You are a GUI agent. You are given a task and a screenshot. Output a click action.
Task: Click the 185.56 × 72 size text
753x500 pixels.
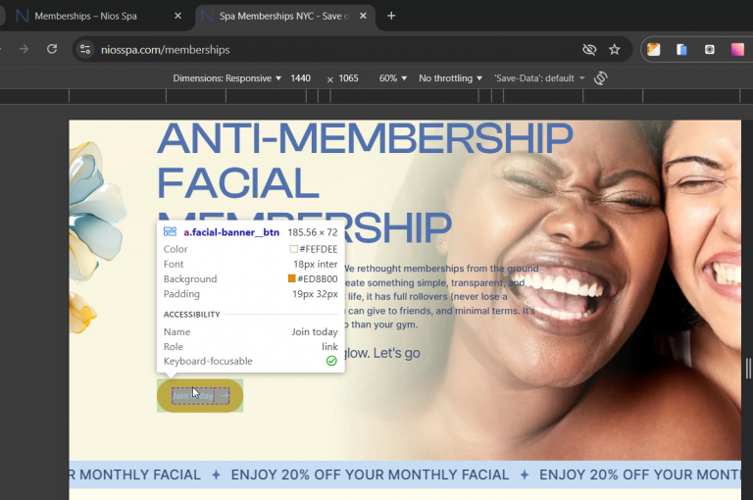click(x=313, y=232)
